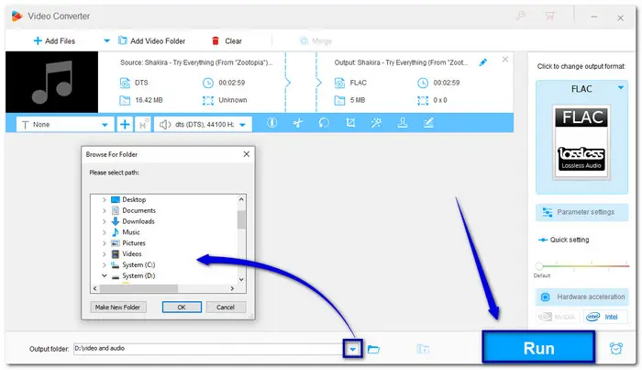Click the add subtitle plus icon
This screenshot has width=642, height=370.
tap(125, 125)
